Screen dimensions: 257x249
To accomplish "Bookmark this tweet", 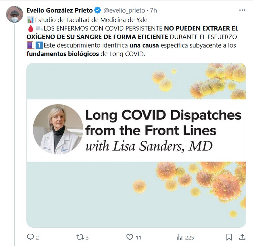I will [229, 237].
